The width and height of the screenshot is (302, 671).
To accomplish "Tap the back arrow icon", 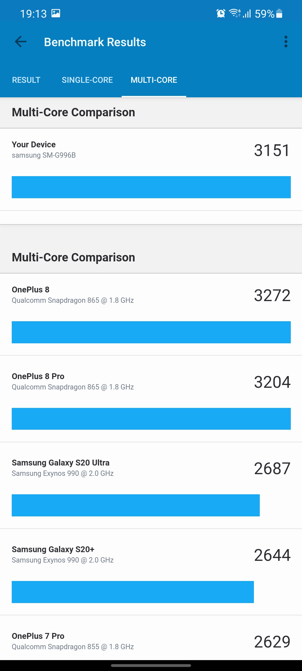I will click(21, 42).
